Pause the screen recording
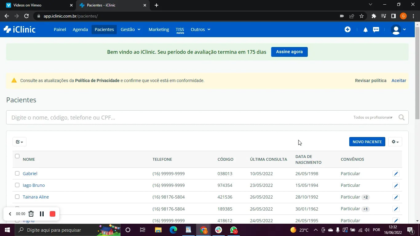 point(42,214)
